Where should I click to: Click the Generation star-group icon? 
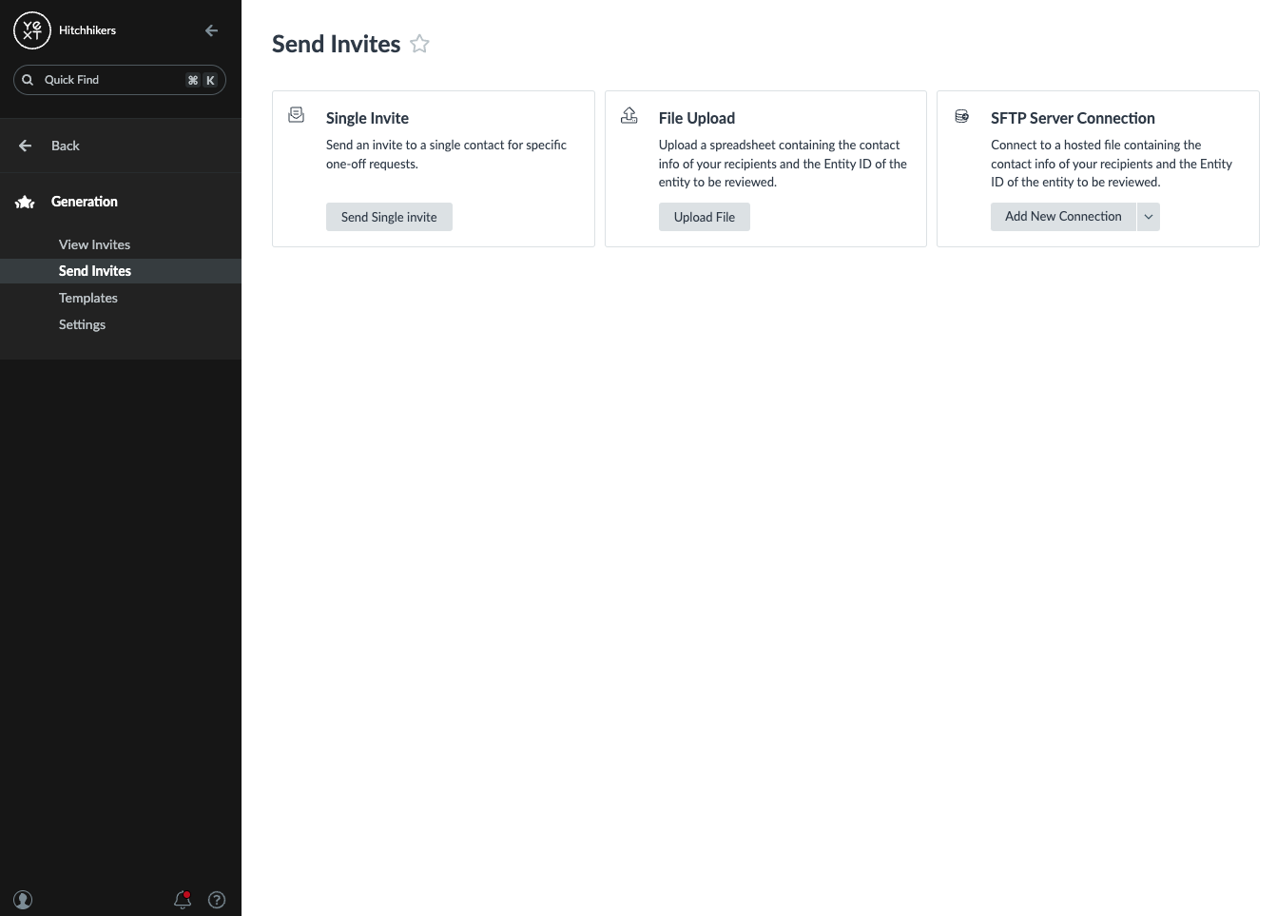[x=26, y=202]
